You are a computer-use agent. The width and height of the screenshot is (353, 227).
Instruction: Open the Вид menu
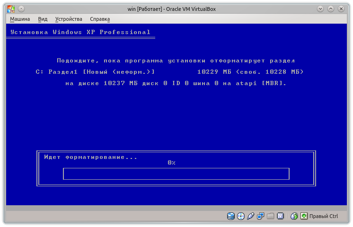pos(43,19)
